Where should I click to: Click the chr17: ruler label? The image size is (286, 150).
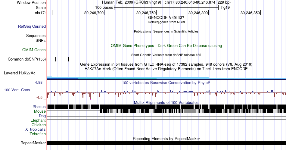pos(40,13)
